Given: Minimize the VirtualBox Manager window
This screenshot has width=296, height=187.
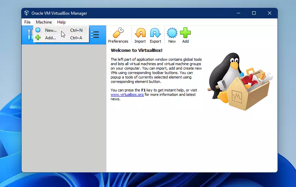Looking at the screenshot, I should (239, 13).
